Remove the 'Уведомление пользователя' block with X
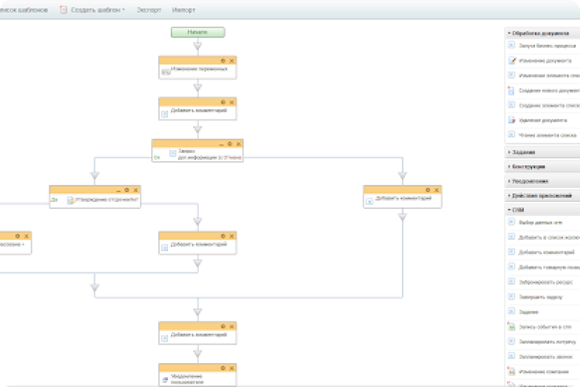This screenshot has width=580, height=387. (x=231, y=368)
